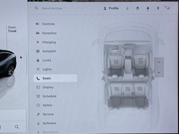Tap the magnifier icon at bottom left
Viewport: 179px width, 134px height.
(17, 127)
